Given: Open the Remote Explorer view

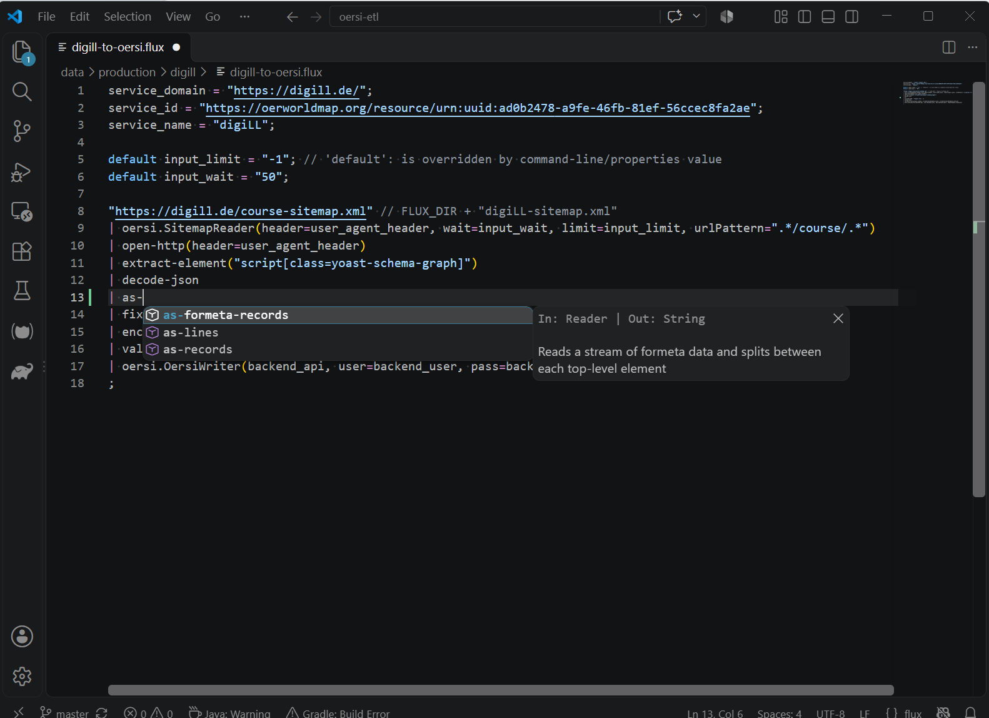Looking at the screenshot, I should click(22, 211).
